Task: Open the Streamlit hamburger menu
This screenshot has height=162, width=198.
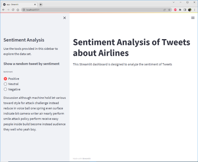Action: click(x=193, y=18)
